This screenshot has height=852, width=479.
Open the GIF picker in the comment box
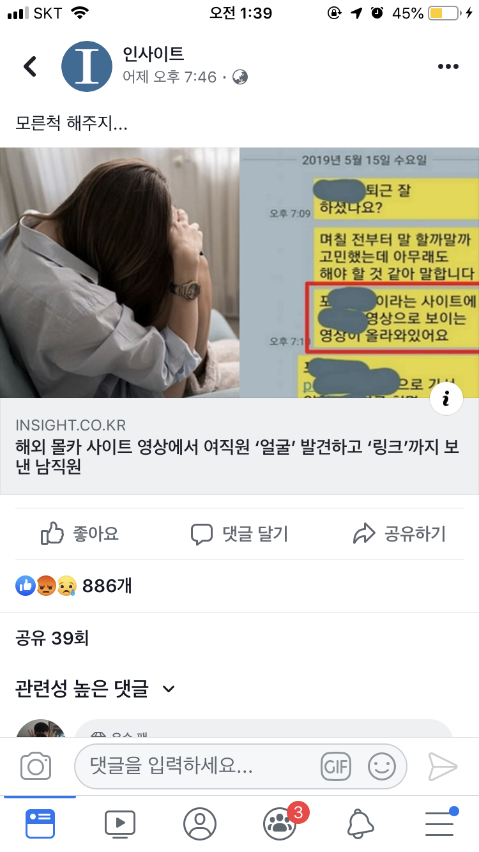click(x=336, y=766)
